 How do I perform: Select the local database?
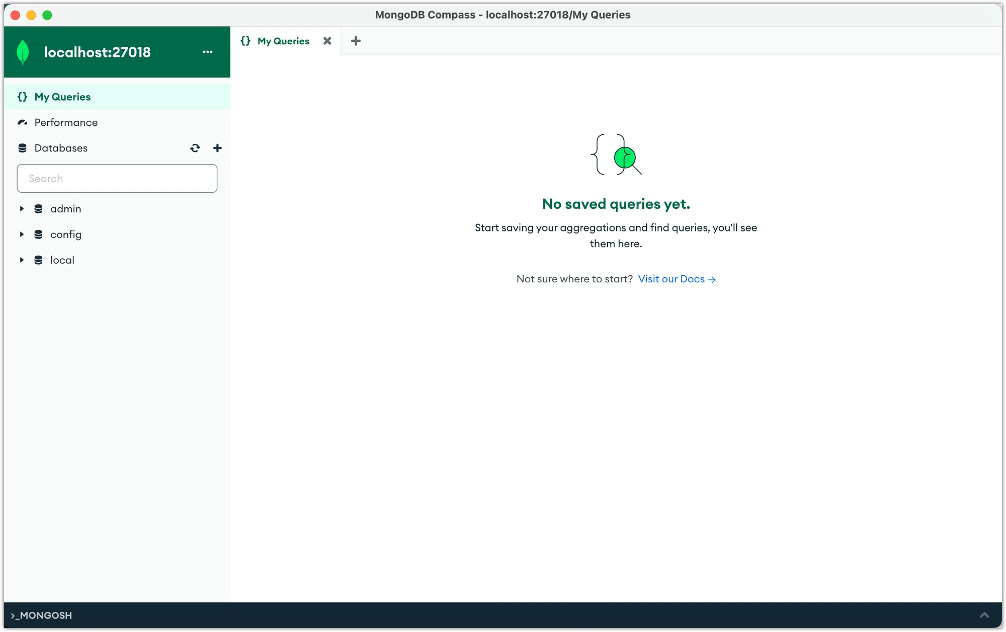pyautogui.click(x=117, y=260)
